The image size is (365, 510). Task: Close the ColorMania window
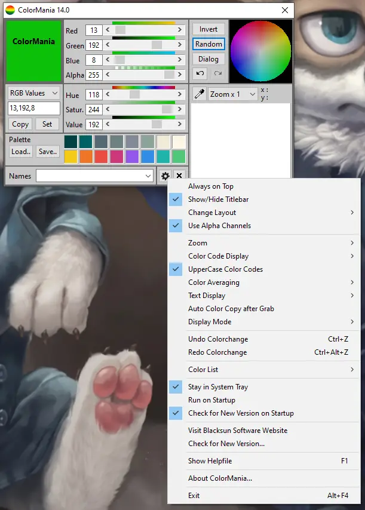(x=285, y=10)
